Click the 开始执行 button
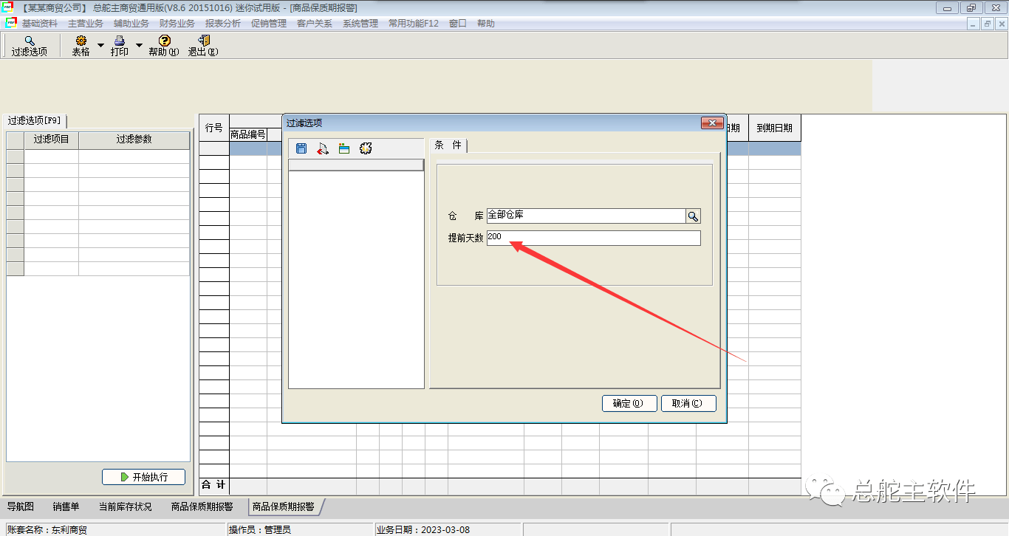Image resolution: width=1009 pixels, height=536 pixels. click(x=143, y=477)
